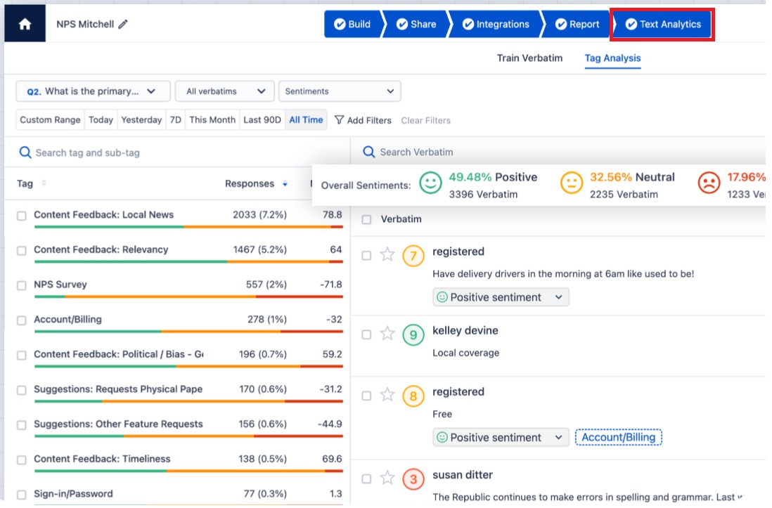Screen dimensions: 772x508
Task: Open the Sentiments filter dropdown
Action: pos(340,91)
